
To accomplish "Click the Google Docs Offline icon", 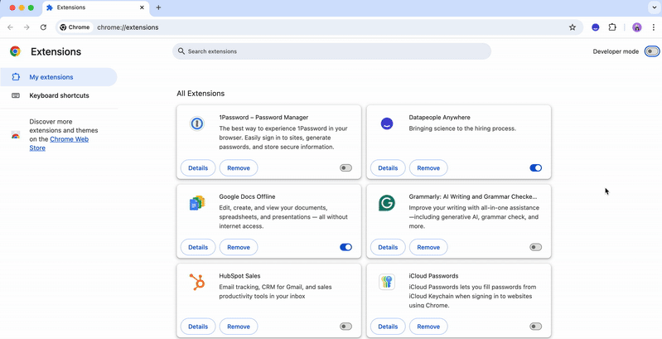I will coord(197,203).
